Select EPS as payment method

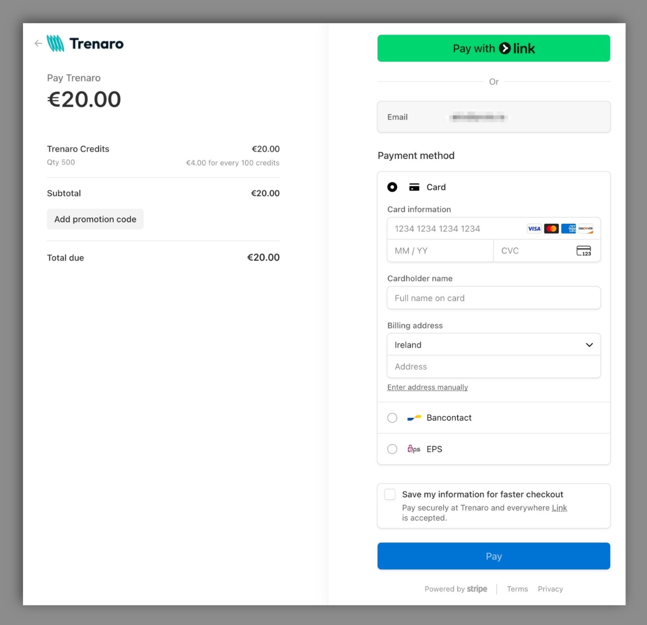click(x=392, y=449)
